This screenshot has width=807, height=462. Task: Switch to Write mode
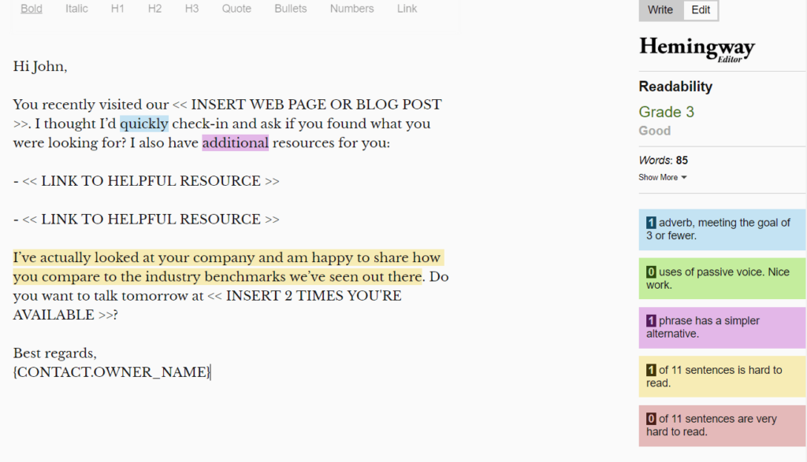pos(660,10)
